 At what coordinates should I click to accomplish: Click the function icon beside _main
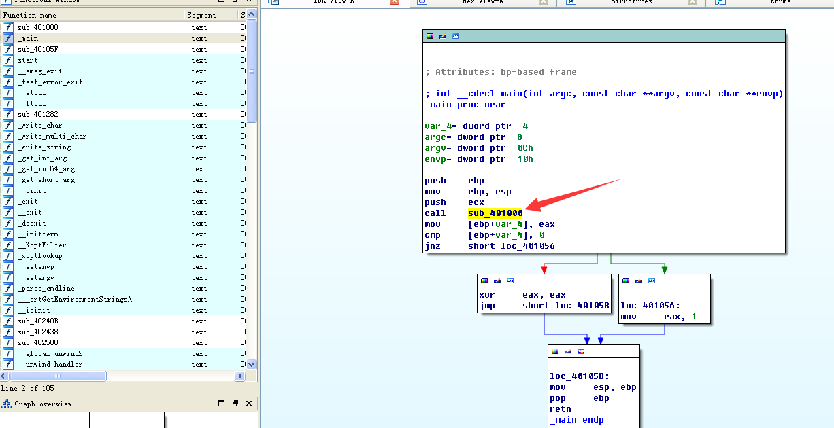(x=7, y=38)
